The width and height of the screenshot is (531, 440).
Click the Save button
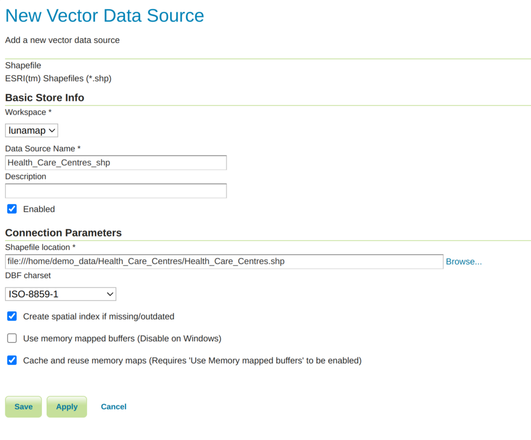coord(23,407)
